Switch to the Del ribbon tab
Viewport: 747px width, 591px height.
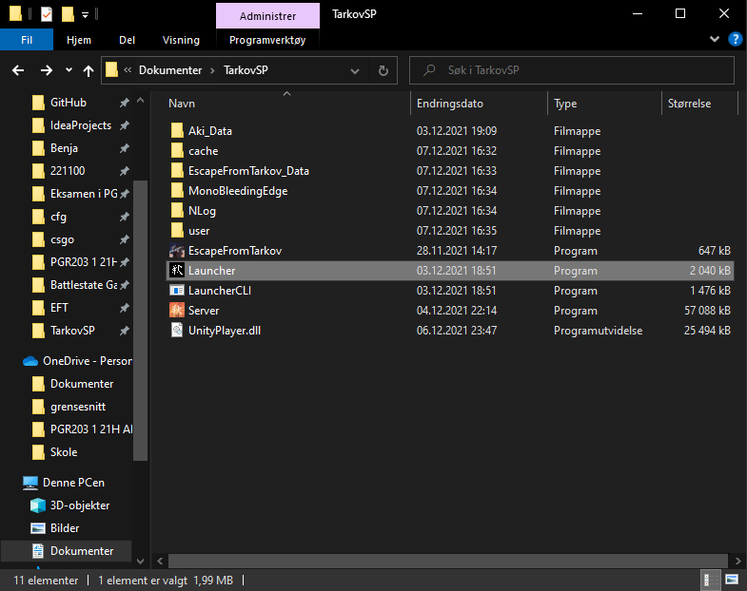[127, 40]
